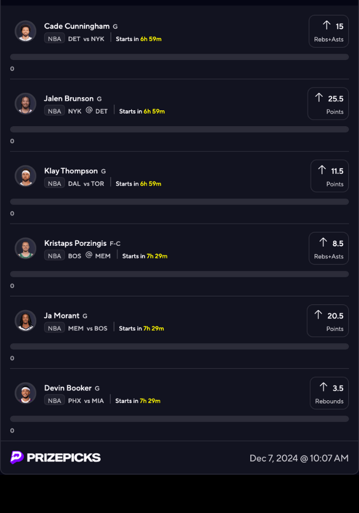
Task: Click the PrizePicks logo icon
Action: 17,458
